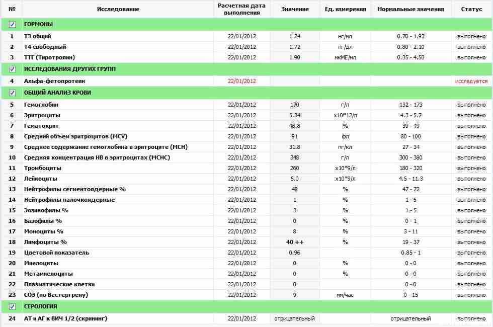Click the Статус column header
493x327 pixels.
click(471, 9)
